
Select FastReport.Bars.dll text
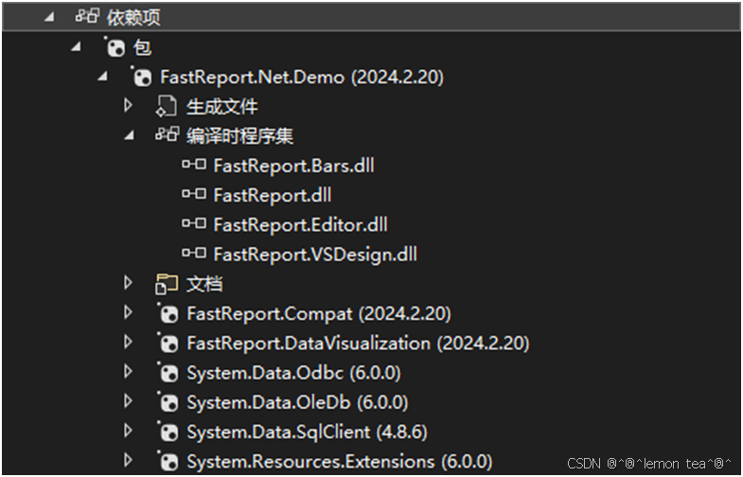[293, 166]
